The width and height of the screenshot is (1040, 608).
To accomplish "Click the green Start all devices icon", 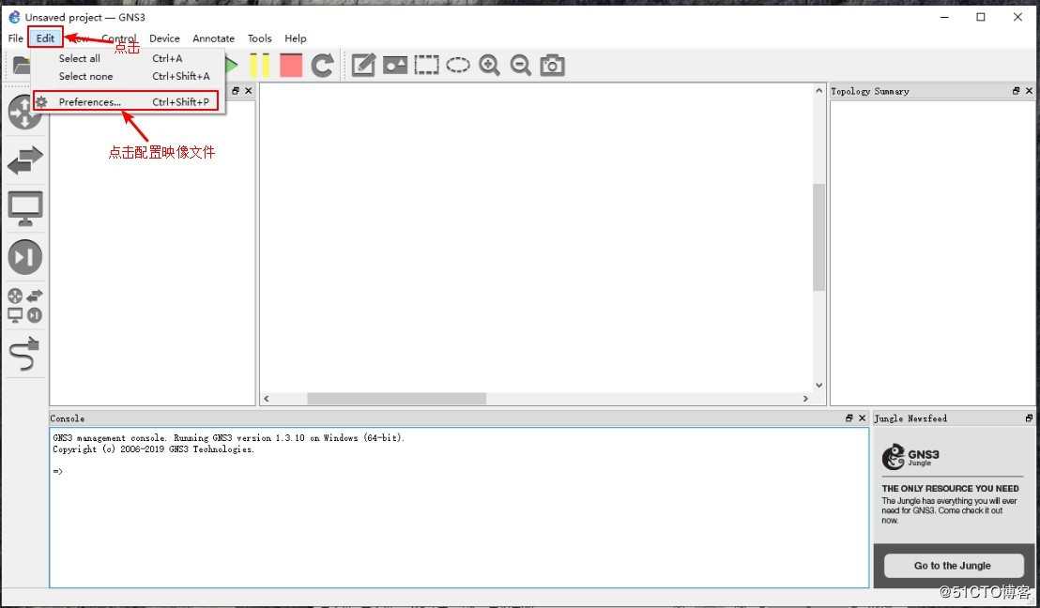I will [x=230, y=65].
